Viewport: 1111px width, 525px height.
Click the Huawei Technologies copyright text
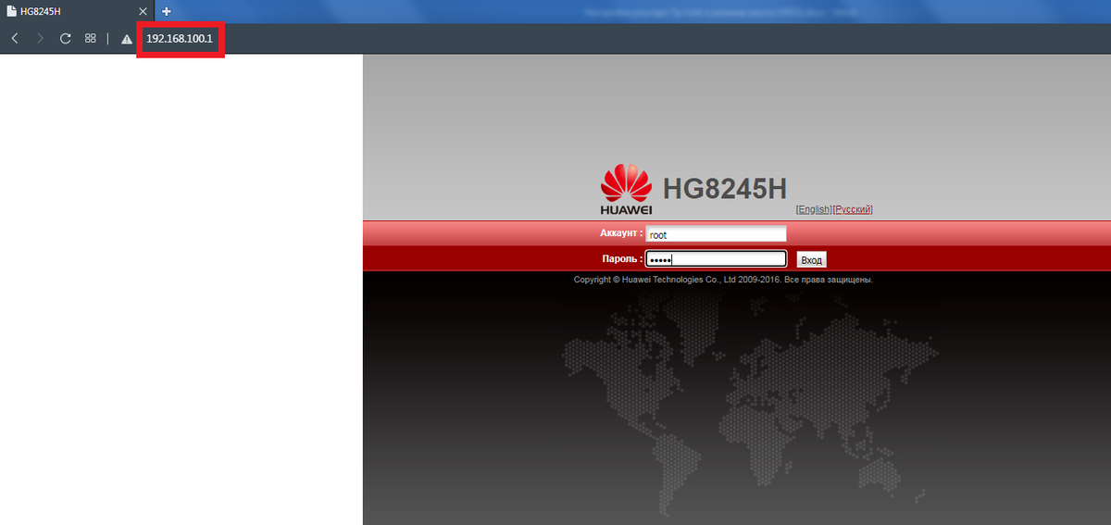pyautogui.click(x=723, y=279)
